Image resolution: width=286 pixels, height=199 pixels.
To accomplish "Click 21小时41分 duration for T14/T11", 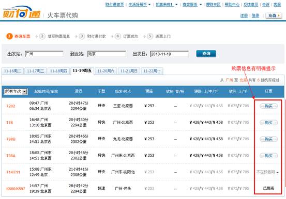I will [x=79, y=169].
